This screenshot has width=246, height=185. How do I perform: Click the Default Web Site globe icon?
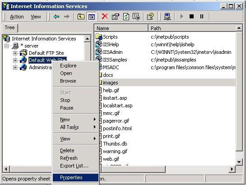click(x=23, y=60)
